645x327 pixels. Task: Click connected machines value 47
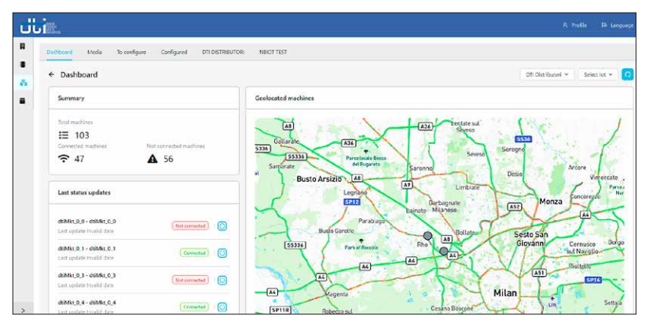coord(79,159)
